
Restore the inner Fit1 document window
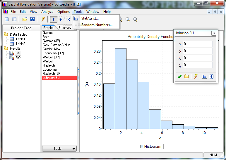(215, 12)
